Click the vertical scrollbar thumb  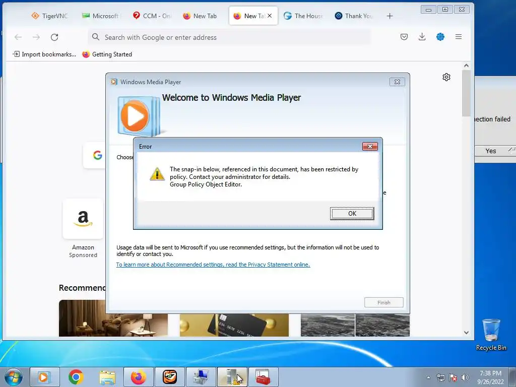coord(466,93)
